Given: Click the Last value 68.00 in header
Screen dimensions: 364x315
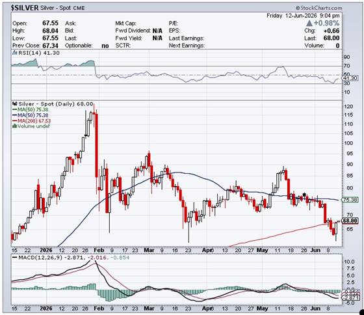Looking at the screenshot, I should [331, 38].
